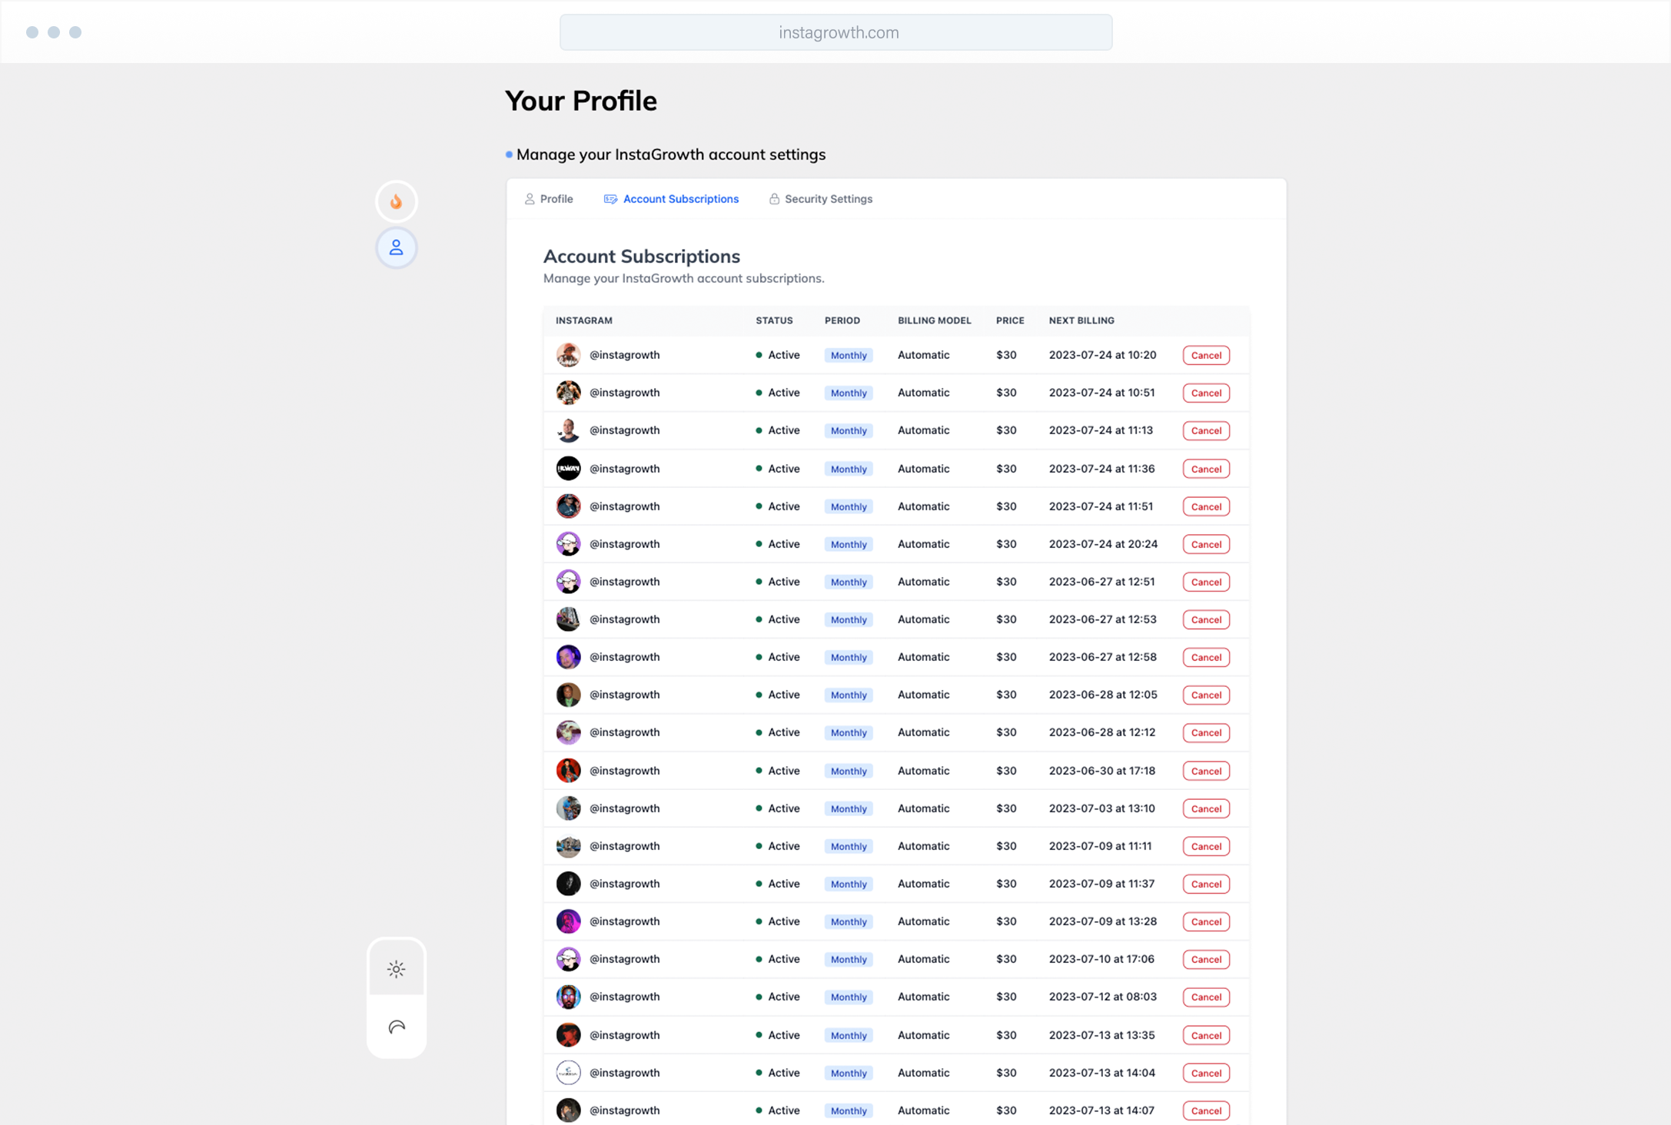Click $30 price in row 2023-07-10 at 17:06
The width and height of the screenshot is (1671, 1125).
pos(1006,959)
